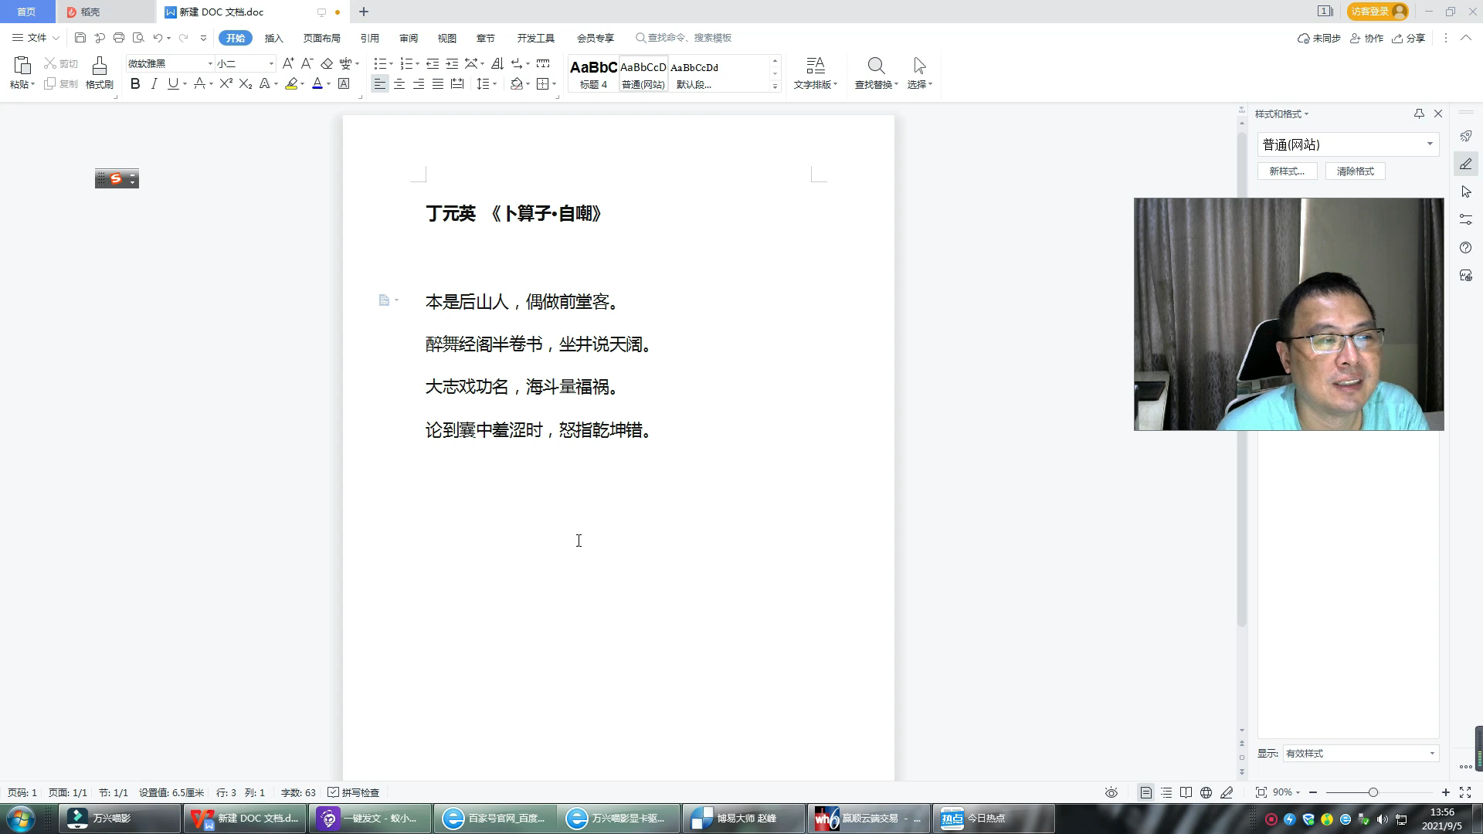Click the Paste clipboard icon
Screen dimensions: 1483x834
pyautogui.click(x=22, y=66)
